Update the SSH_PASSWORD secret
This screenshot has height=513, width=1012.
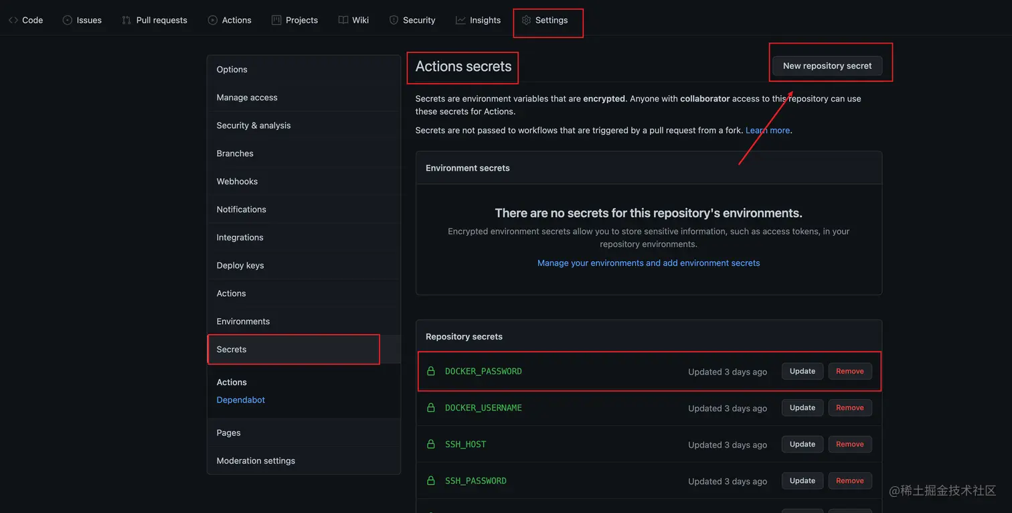[x=803, y=481]
